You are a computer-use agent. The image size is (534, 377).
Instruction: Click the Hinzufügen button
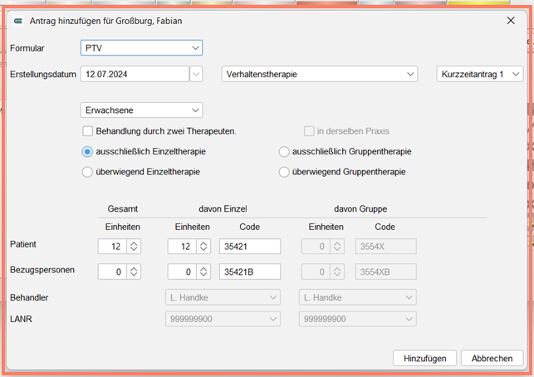point(424,358)
